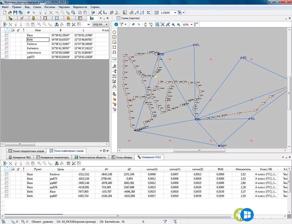Open the dropdown arrow of the GNSS measurements panel
Screen dimensions: 292x224
[283, 157]
